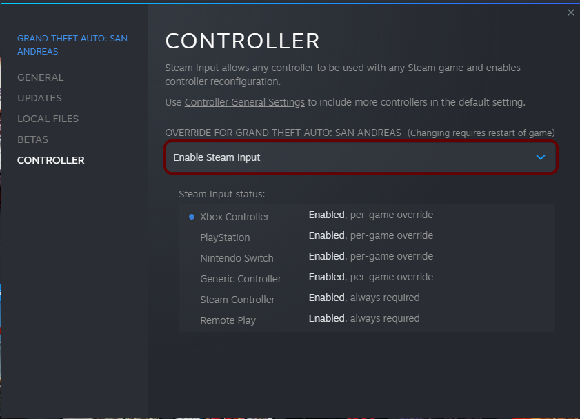
Task: Select the PlayStation status row
Action: tap(225, 237)
